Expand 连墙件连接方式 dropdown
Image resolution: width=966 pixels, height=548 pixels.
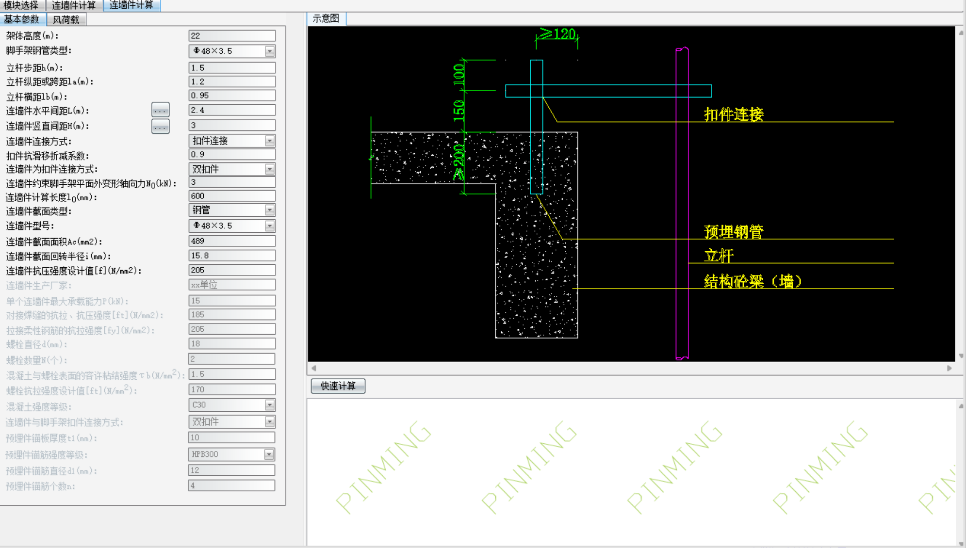[x=270, y=141]
